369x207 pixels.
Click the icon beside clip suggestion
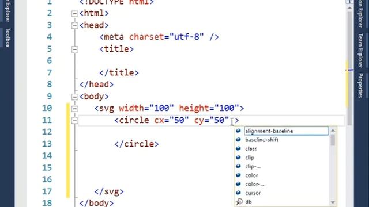(238, 157)
